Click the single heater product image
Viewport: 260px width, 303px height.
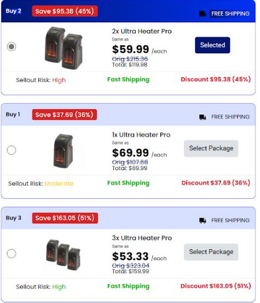[64, 151]
